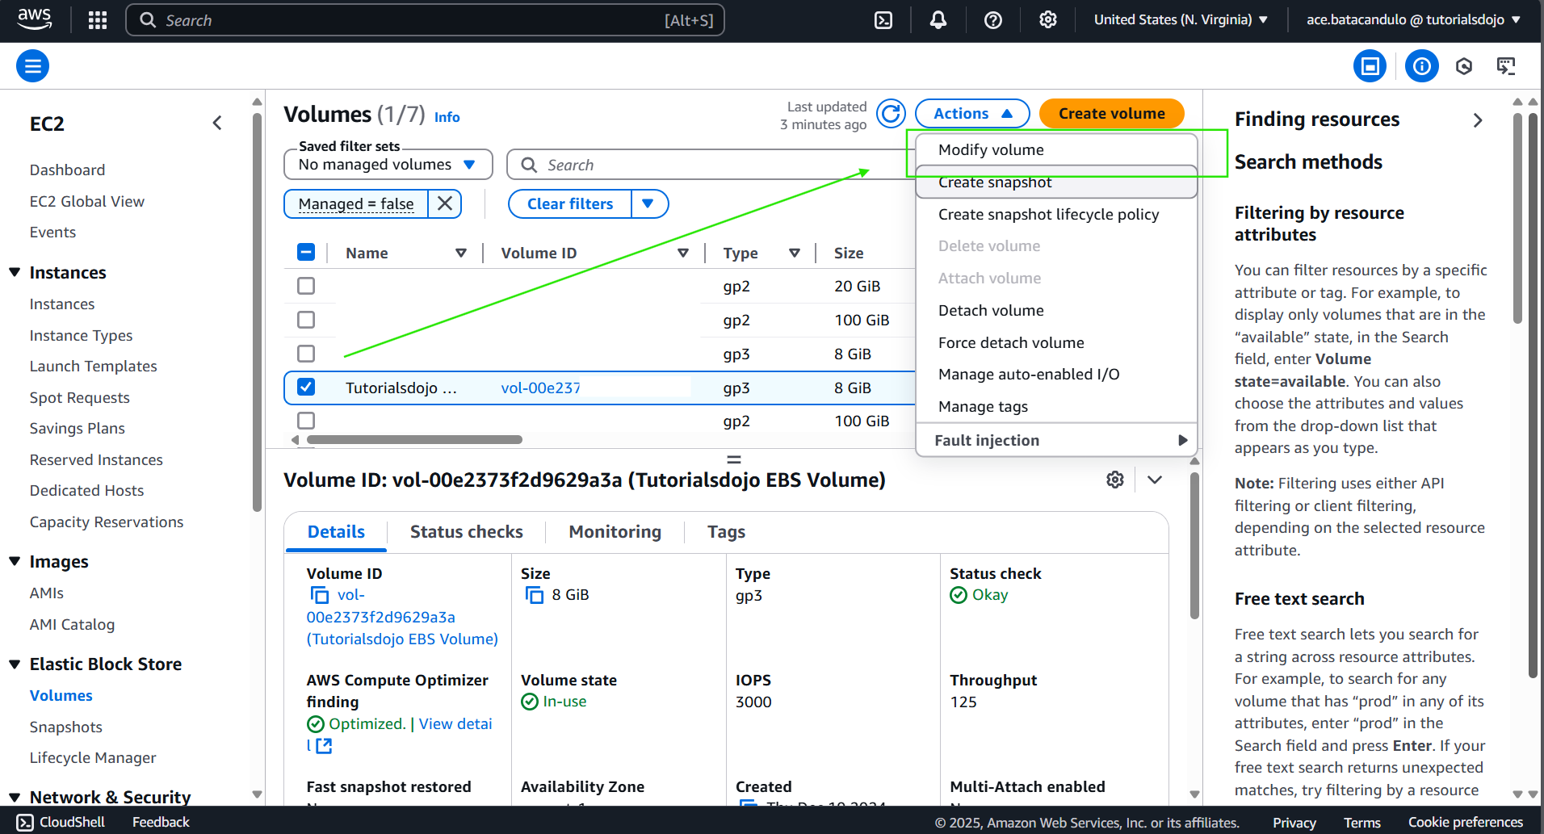Click the CloudShell icon in footer
1544x834 pixels.
25,822
